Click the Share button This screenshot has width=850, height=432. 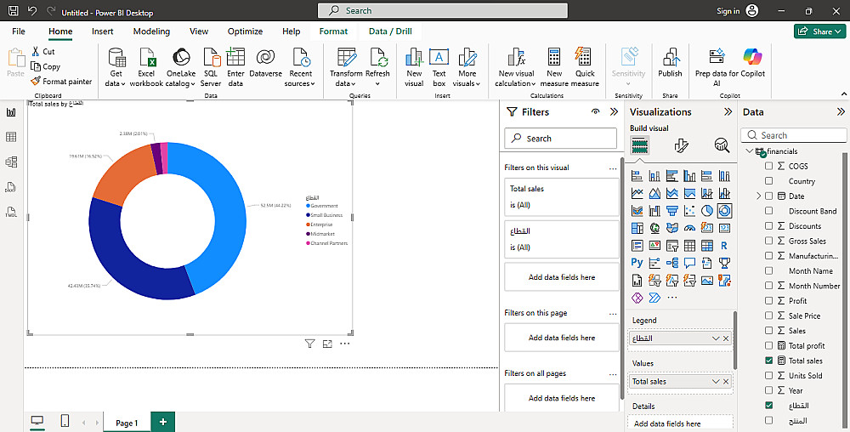click(x=819, y=31)
